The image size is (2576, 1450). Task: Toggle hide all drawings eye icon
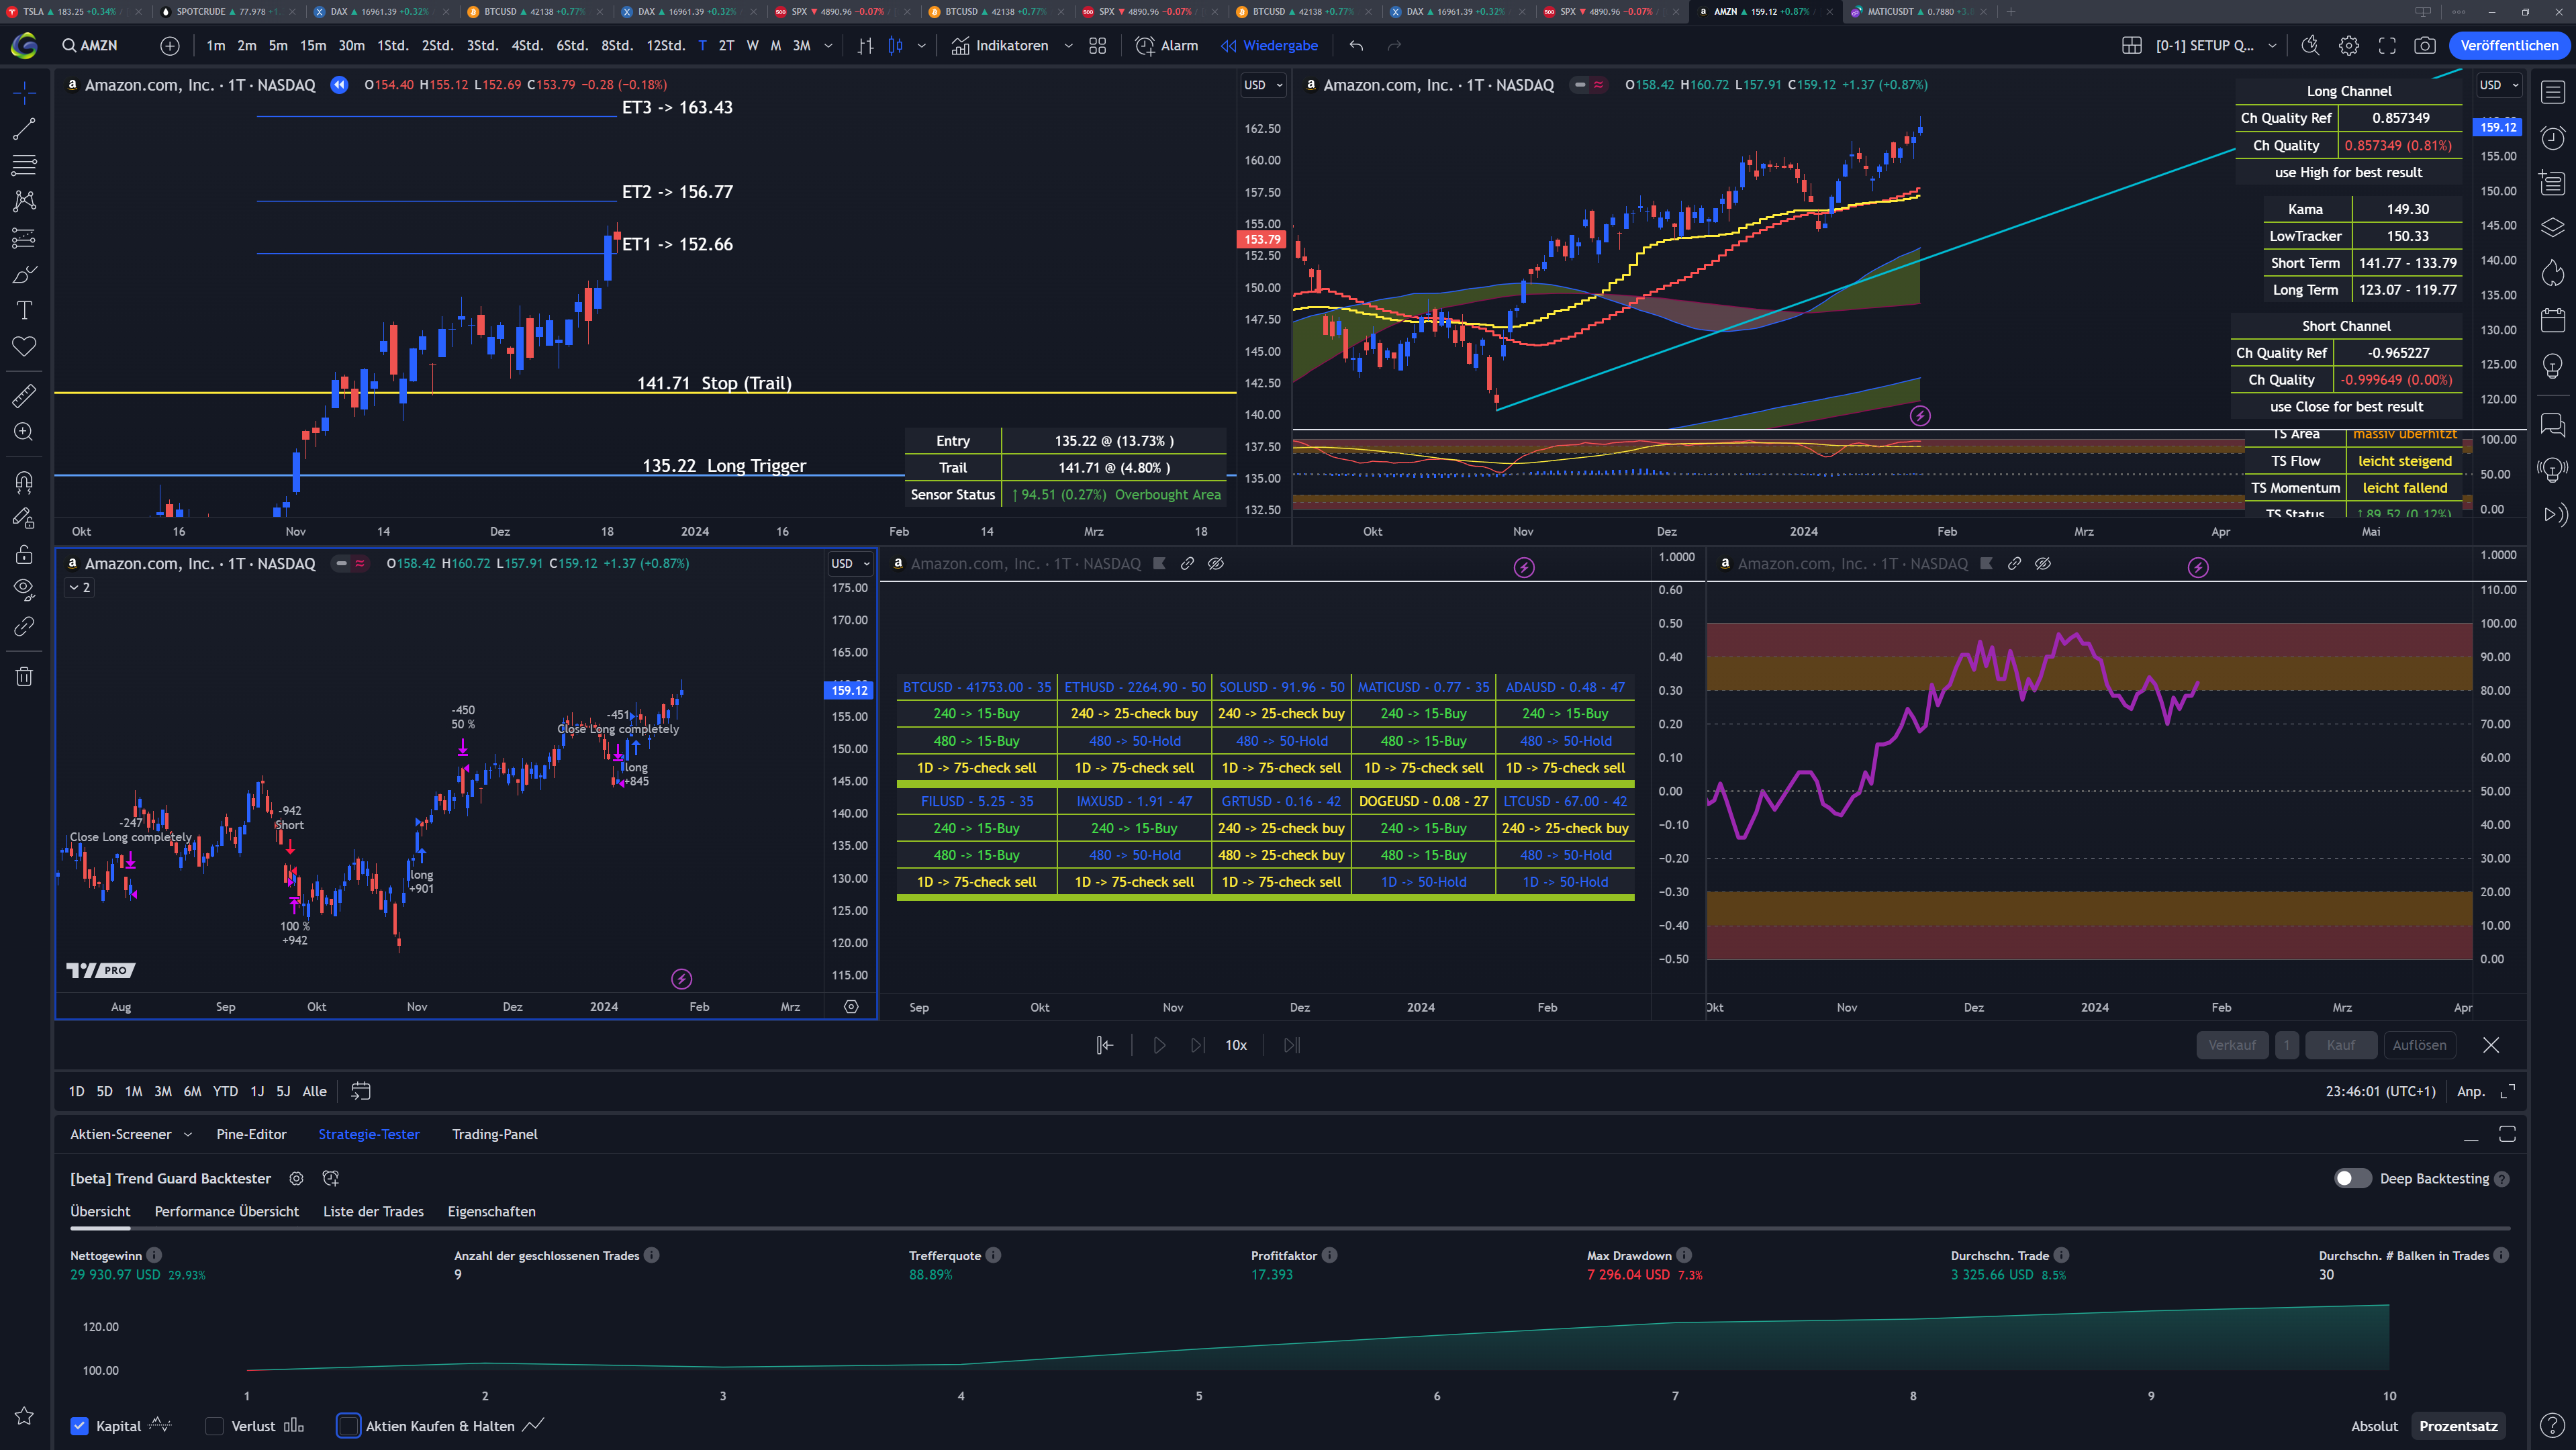tap(24, 590)
